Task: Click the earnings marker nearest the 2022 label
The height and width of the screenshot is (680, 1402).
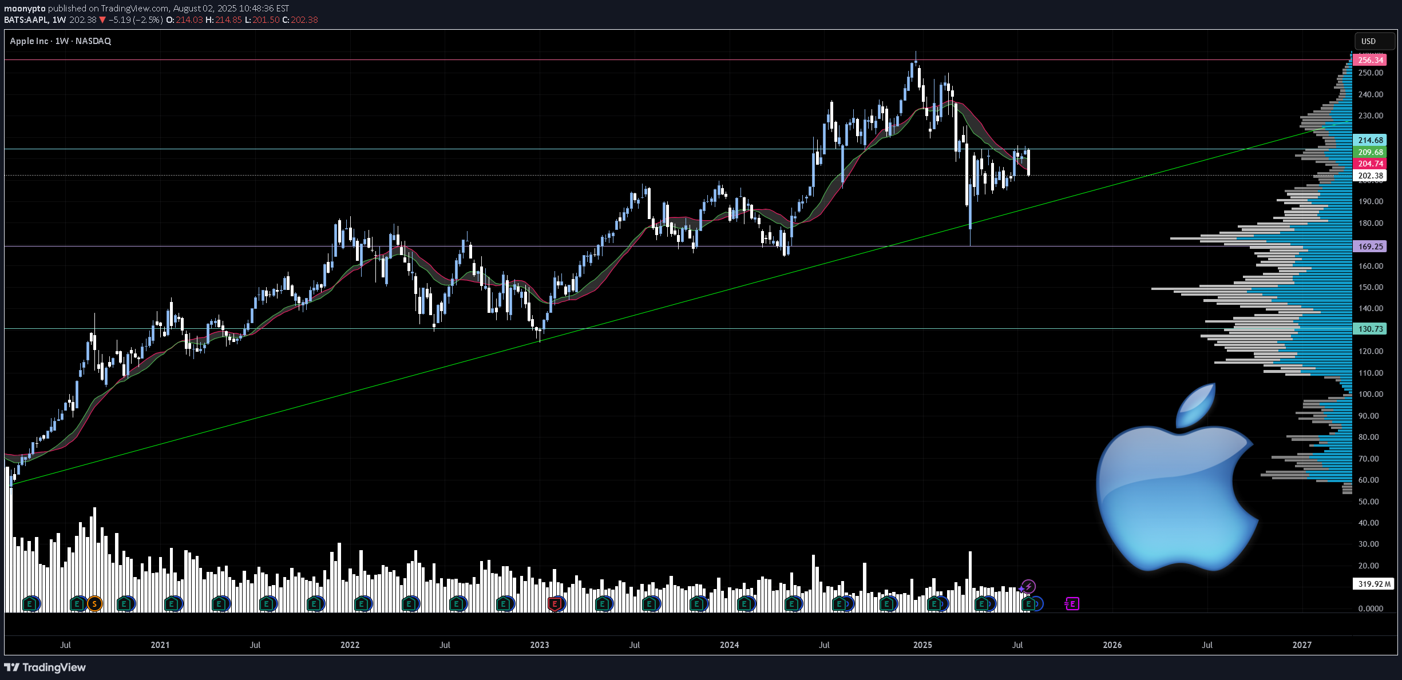Action: [x=362, y=604]
